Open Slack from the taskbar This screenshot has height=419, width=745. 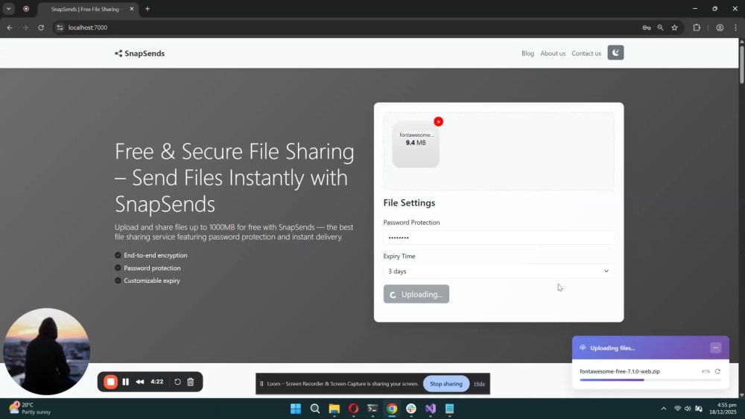[x=411, y=409]
